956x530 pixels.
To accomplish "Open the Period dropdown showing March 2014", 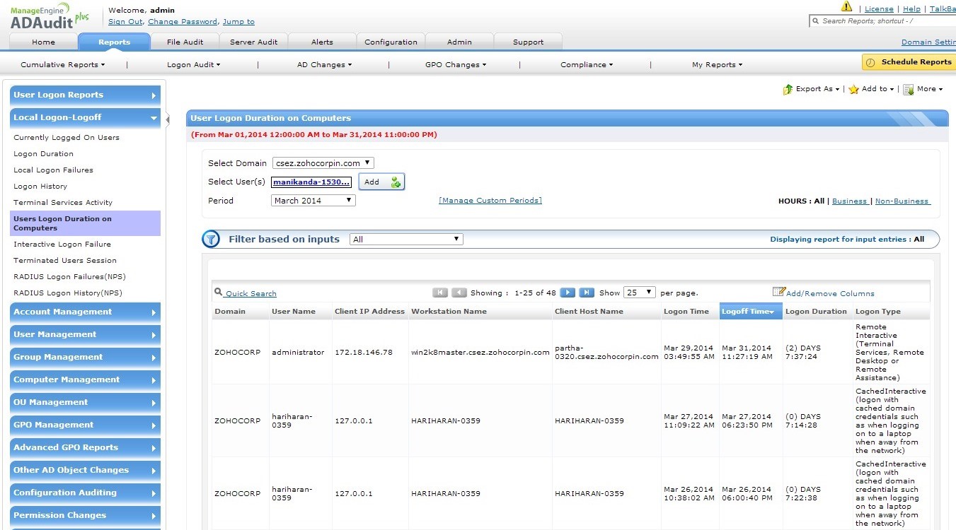I will 313,201.
